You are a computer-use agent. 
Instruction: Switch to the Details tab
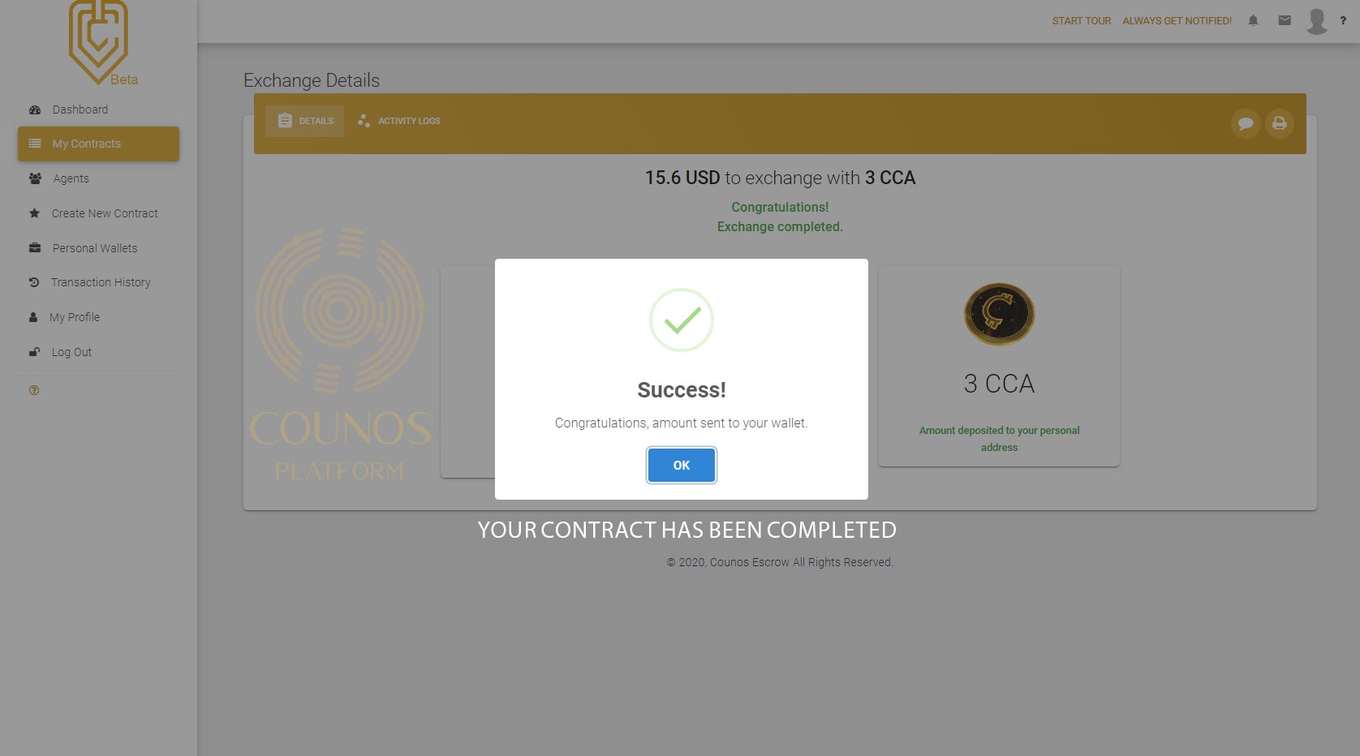[305, 121]
